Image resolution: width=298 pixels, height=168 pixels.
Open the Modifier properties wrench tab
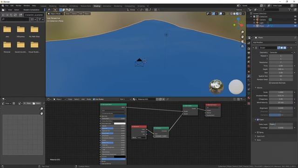[249, 76]
